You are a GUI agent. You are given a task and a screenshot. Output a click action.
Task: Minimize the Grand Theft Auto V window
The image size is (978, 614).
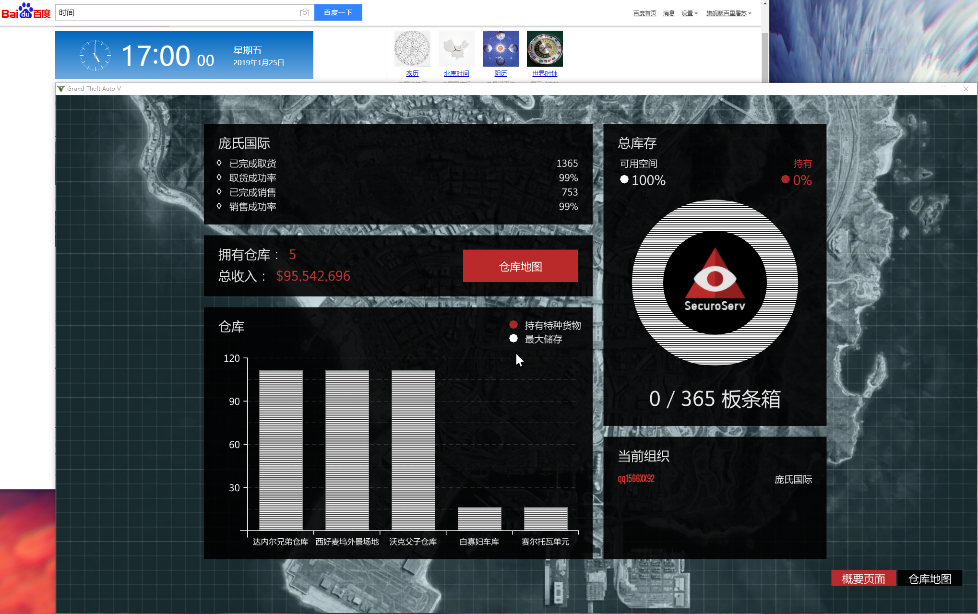922,89
